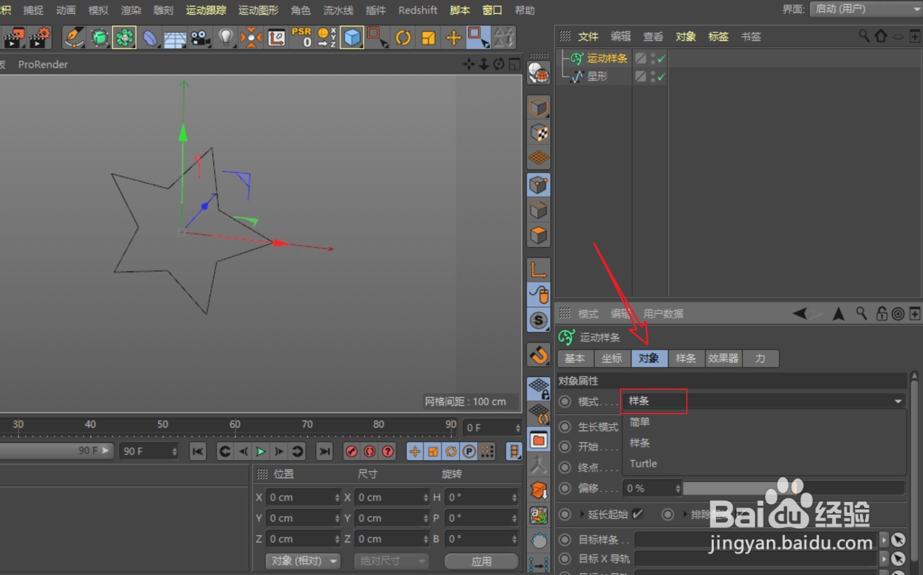
Task: Toggle the record active objects key button
Action: click(352, 451)
